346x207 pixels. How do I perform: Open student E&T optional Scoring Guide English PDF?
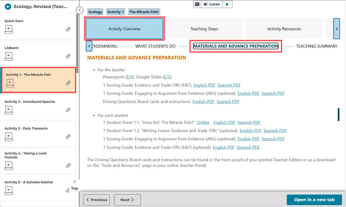(x=224, y=147)
